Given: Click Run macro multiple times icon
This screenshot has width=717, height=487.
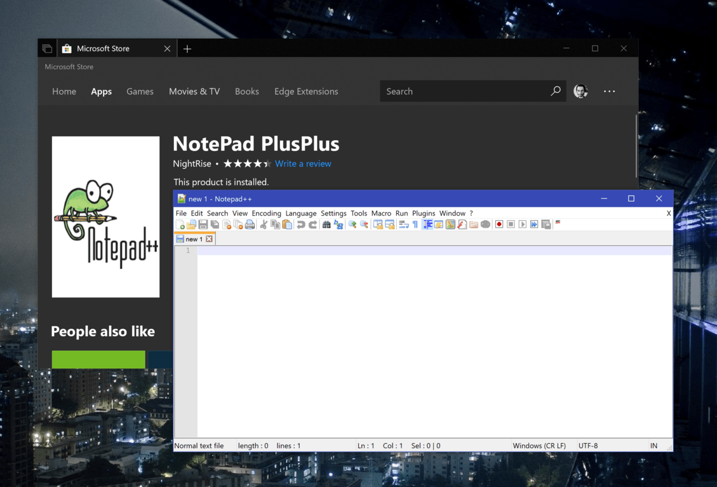Looking at the screenshot, I should pos(534,224).
